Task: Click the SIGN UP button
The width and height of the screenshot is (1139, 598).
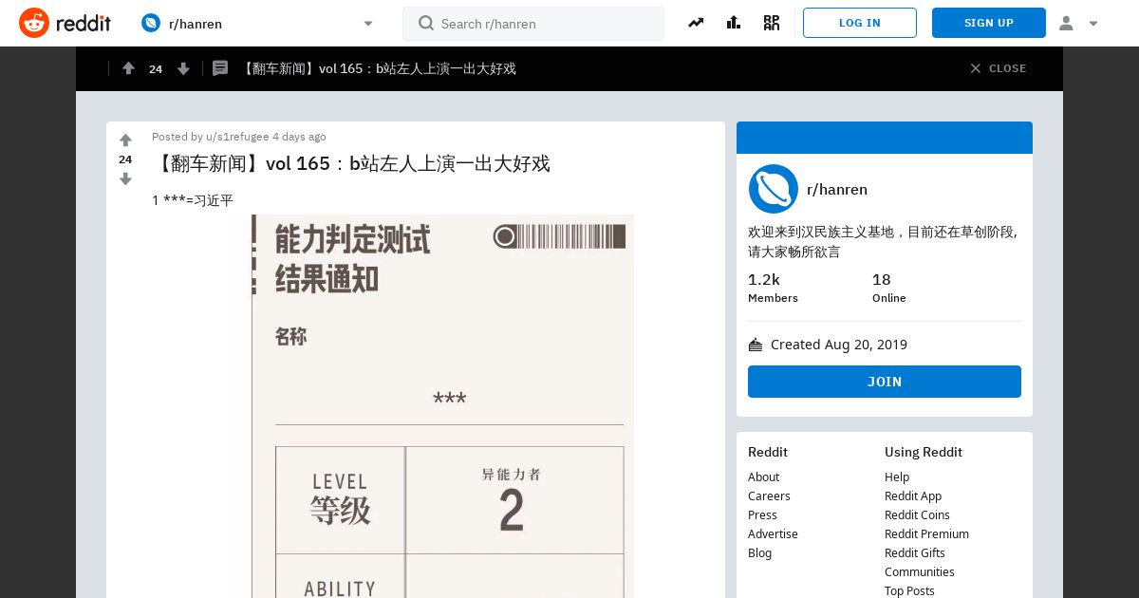Action: (x=989, y=23)
